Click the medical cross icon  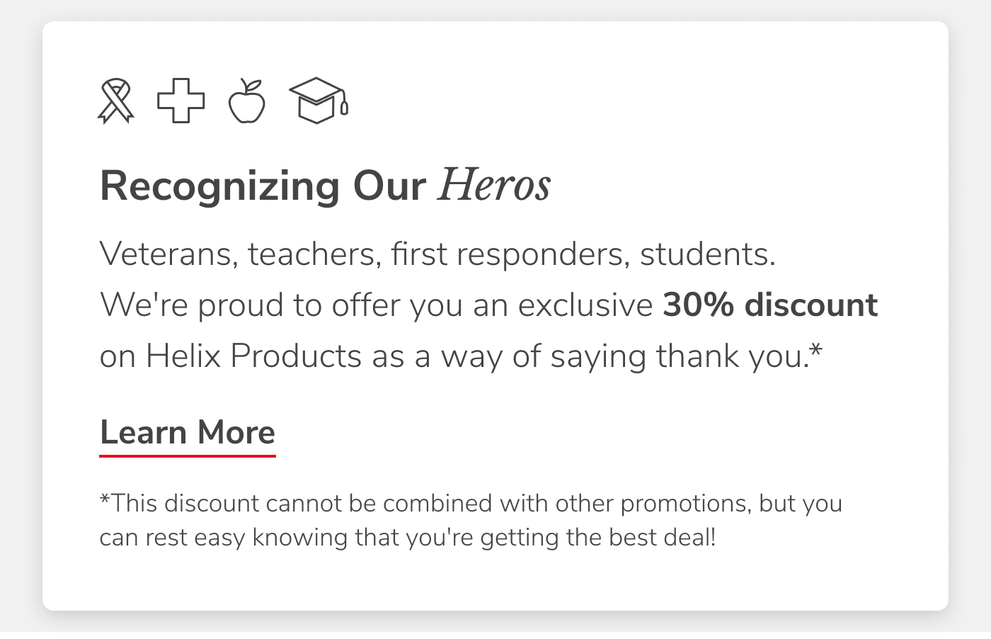pyautogui.click(x=181, y=100)
